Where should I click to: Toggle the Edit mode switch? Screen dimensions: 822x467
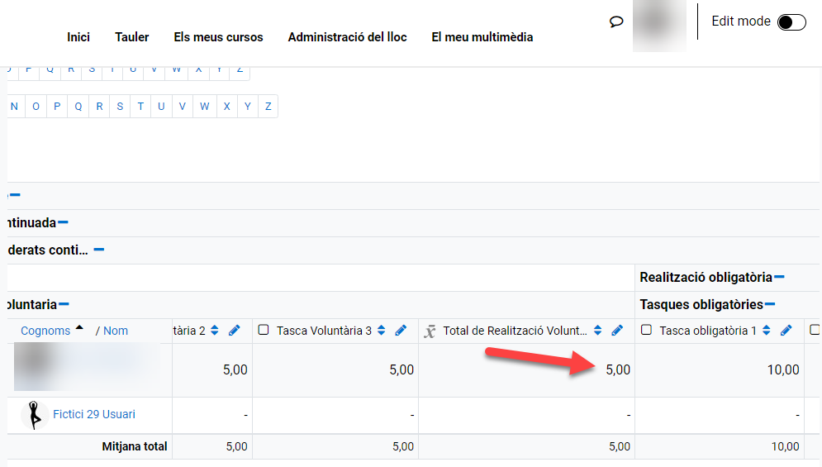791,22
